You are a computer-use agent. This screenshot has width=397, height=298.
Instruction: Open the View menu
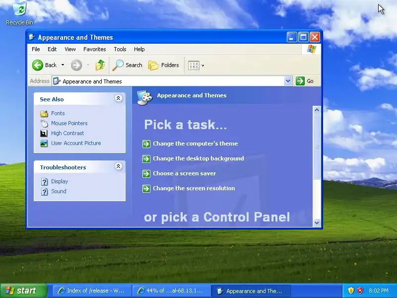(70, 49)
